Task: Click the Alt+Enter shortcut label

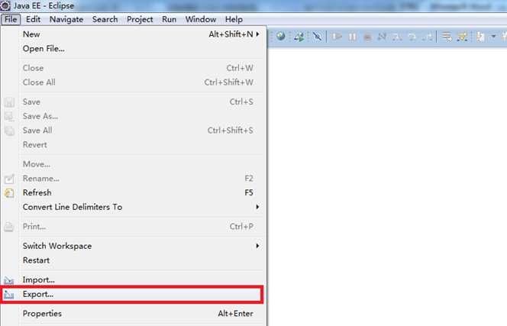Action: 235,313
